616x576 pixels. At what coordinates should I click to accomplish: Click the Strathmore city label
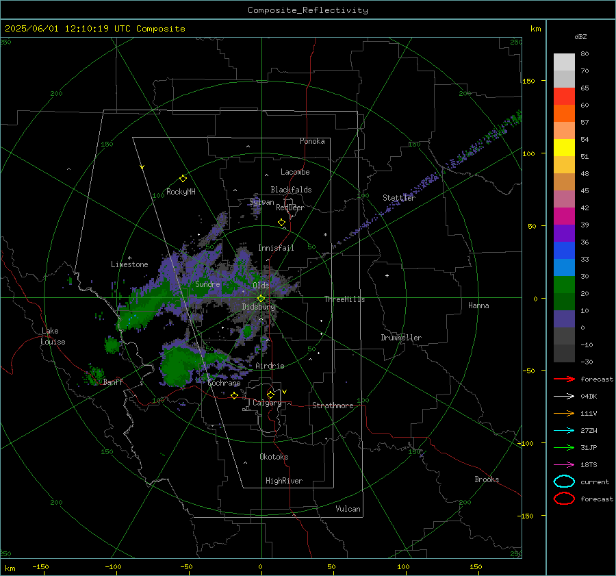pyautogui.click(x=333, y=405)
